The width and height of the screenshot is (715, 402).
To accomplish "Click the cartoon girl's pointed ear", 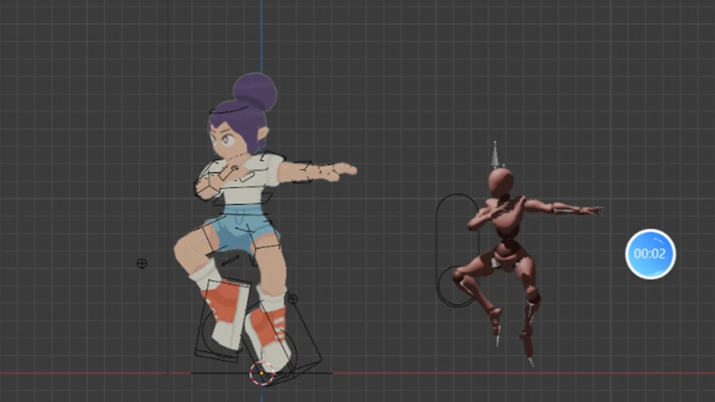I will tap(263, 134).
